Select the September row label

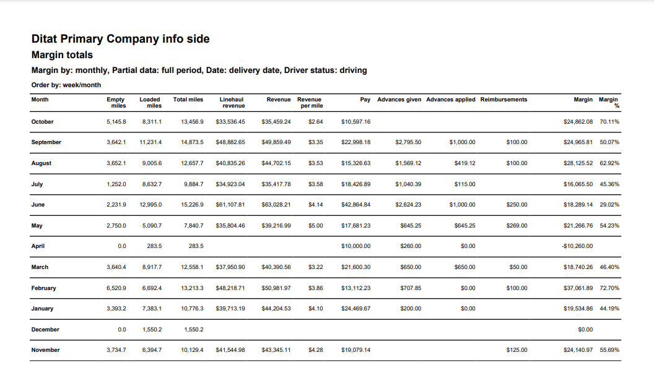click(46, 142)
